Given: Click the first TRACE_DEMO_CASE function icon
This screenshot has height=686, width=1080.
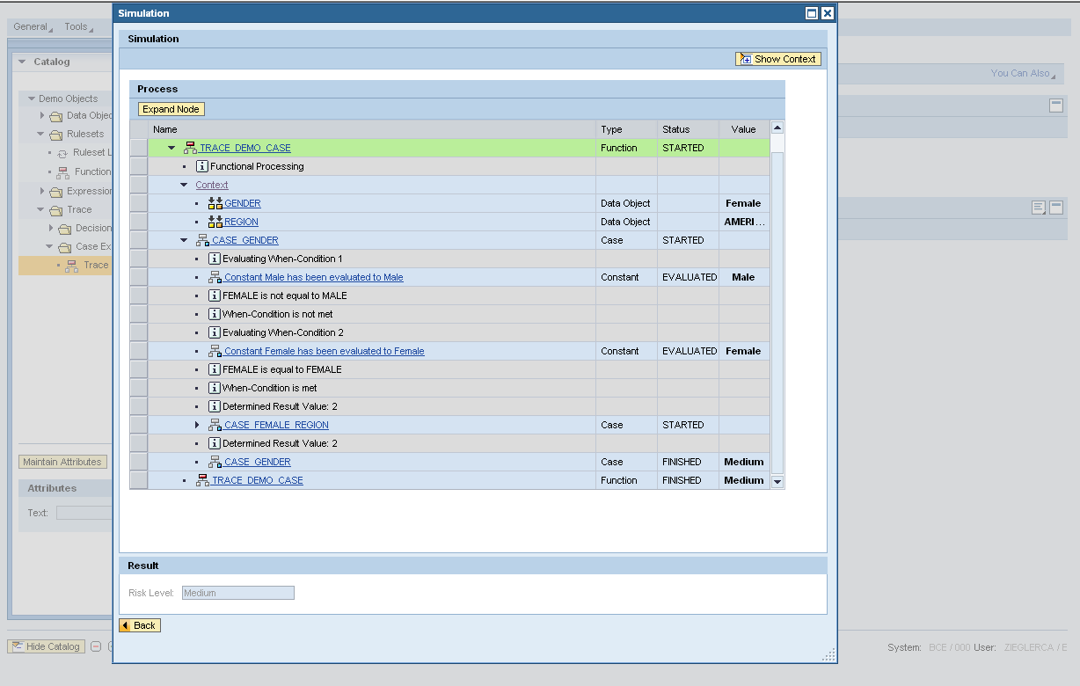Looking at the screenshot, I should (x=190, y=148).
